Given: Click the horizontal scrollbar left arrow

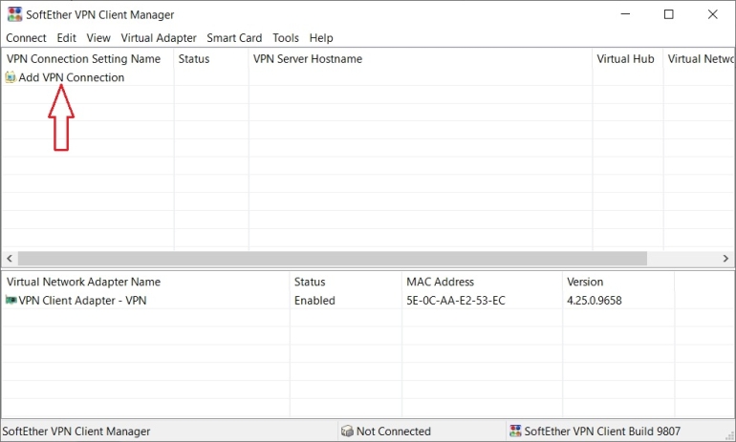Looking at the screenshot, I should click(9, 259).
